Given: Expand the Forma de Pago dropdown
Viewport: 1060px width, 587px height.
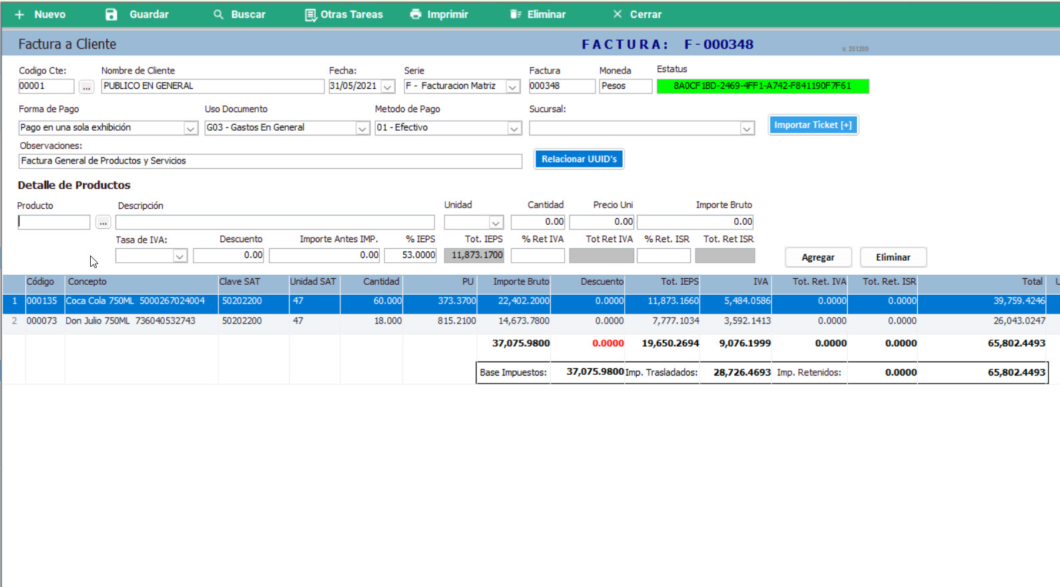Looking at the screenshot, I should click(x=190, y=128).
